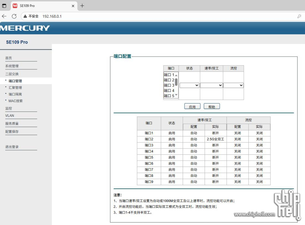Click 退出登录 to log out
This screenshot has height=225, width=305.
pyautogui.click(x=12, y=147)
